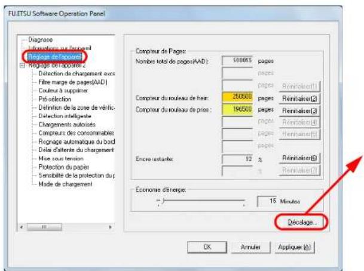Collapse Réglage de l'appareil 2 node
Image resolution: width=364 pixels, height=271 pixels.
pyautogui.click(x=22, y=66)
